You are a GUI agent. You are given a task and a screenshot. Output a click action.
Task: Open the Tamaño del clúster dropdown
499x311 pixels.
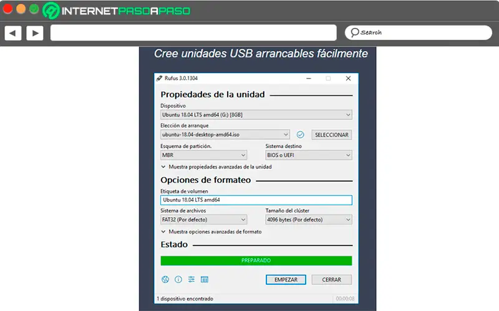click(x=309, y=220)
